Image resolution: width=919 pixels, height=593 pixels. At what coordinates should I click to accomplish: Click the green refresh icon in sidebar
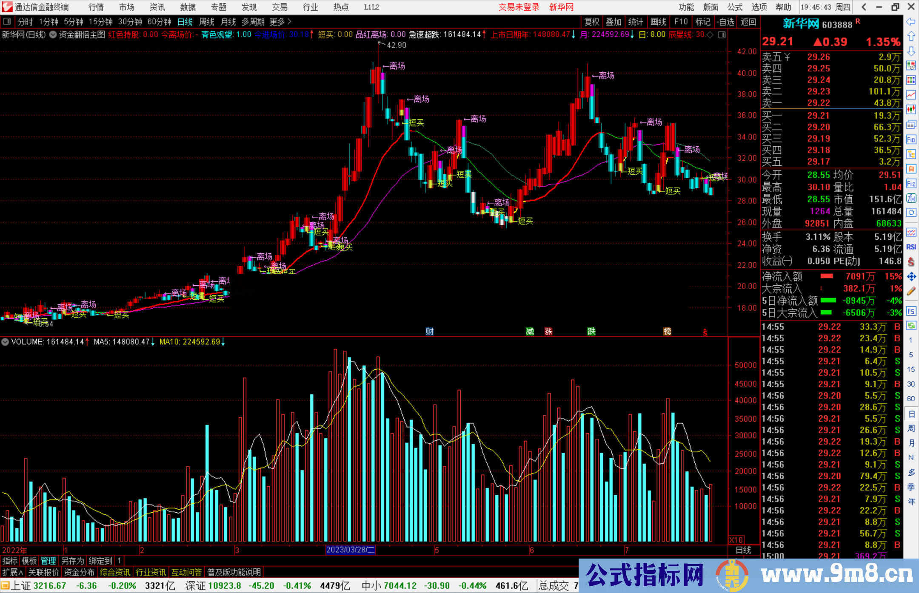(911, 326)
